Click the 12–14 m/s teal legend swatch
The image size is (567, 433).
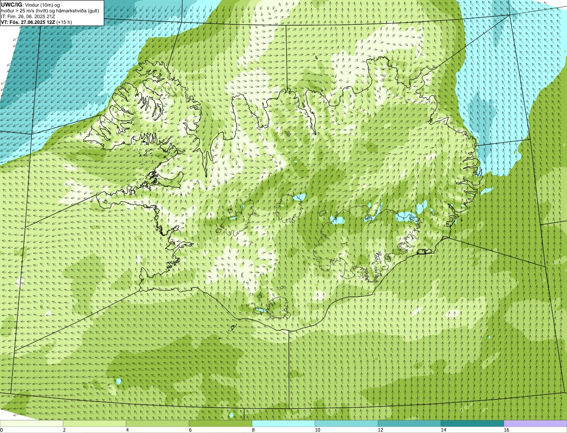410,424
